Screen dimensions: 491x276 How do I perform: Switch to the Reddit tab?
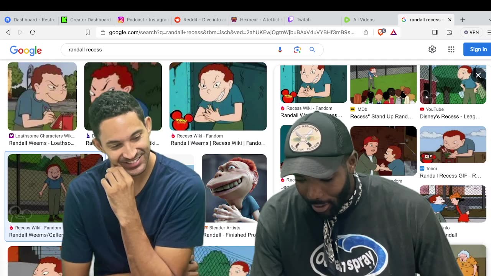pyautogui.click(x=199, y=20)
